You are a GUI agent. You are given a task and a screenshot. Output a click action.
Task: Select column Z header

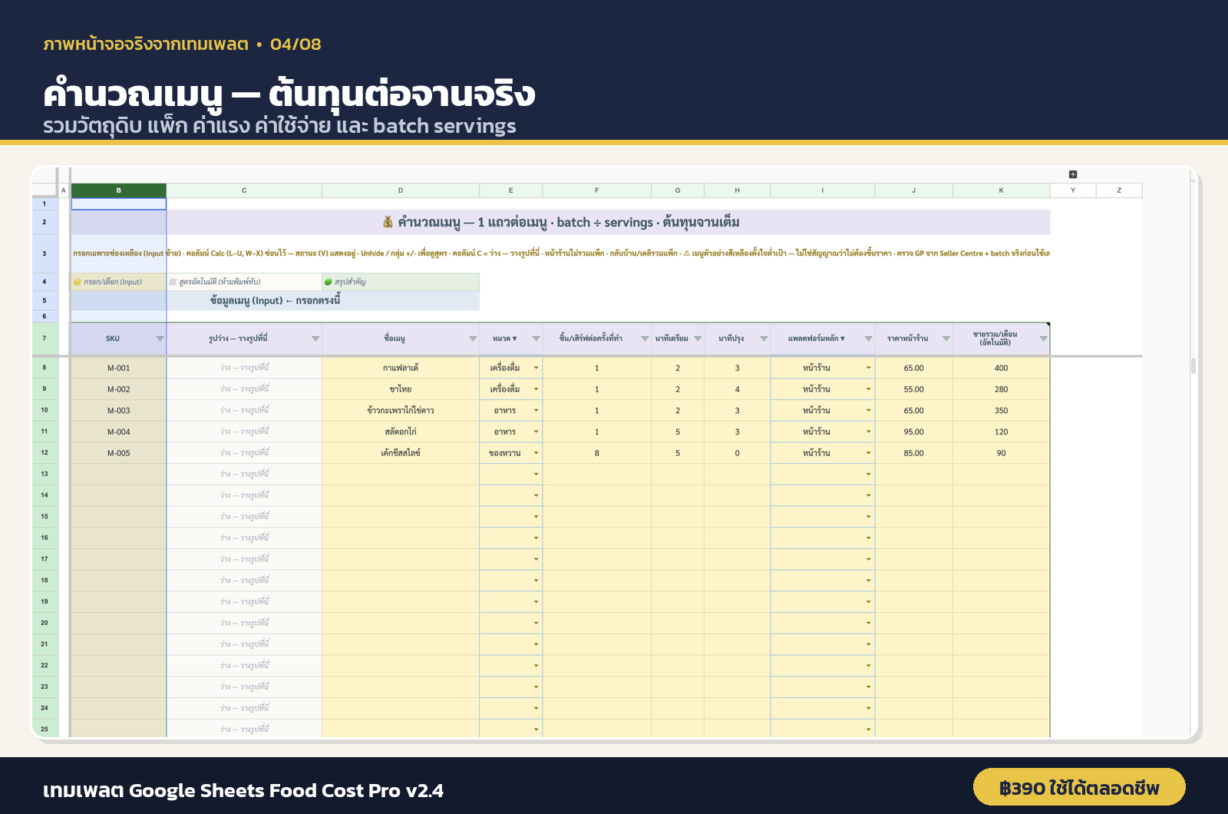tap(1119, 190)
